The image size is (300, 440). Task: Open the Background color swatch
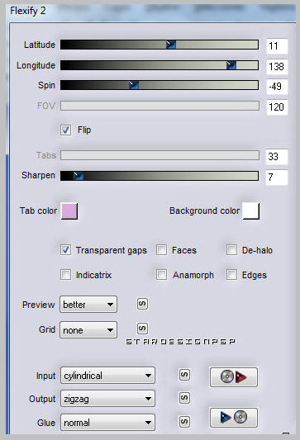pos(251,211)
